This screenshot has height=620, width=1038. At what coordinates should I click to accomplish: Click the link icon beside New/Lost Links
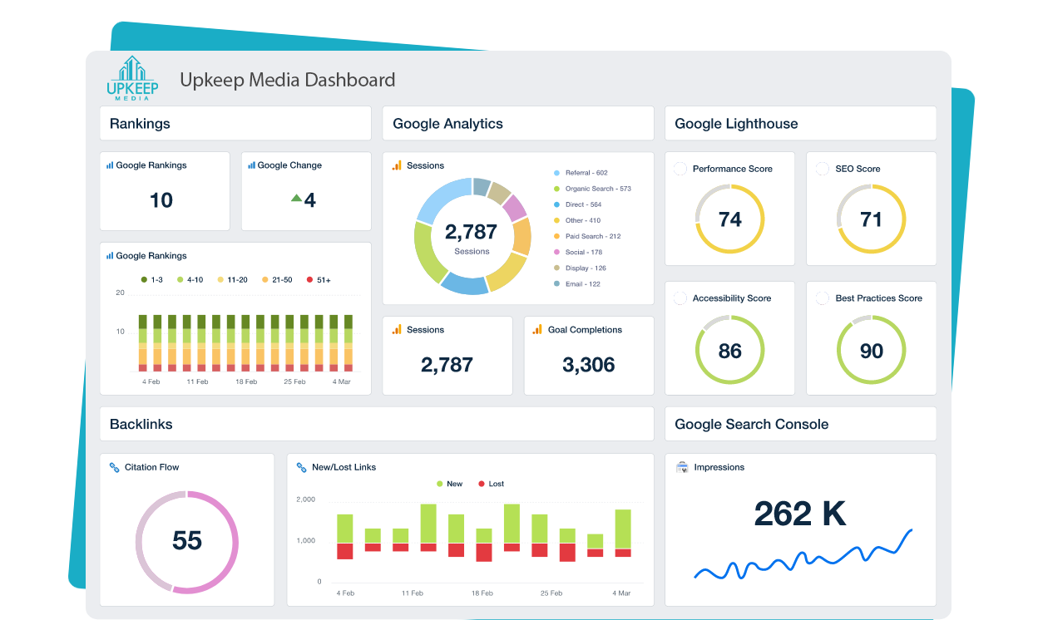point(302,467)
